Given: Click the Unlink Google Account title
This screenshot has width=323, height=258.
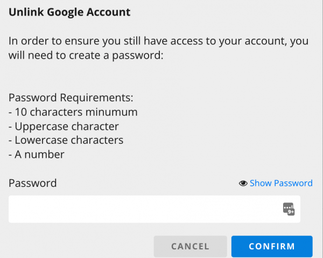Looking at the screenshot, I should coord(69,11).
